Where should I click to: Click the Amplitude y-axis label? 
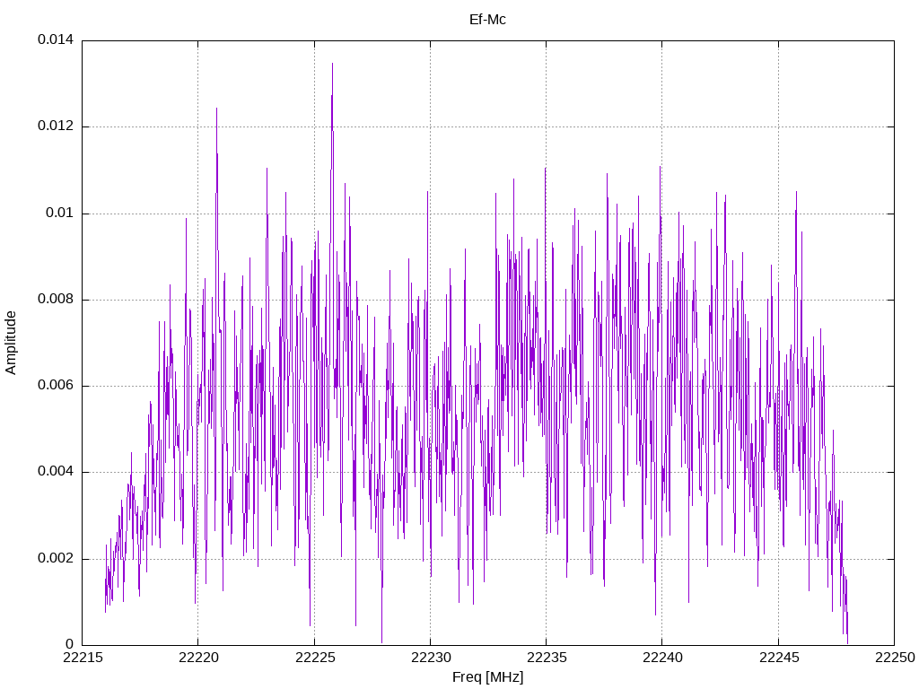(11, 343)
